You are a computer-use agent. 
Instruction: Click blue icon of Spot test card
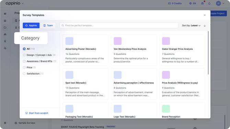tap(69, 75)
